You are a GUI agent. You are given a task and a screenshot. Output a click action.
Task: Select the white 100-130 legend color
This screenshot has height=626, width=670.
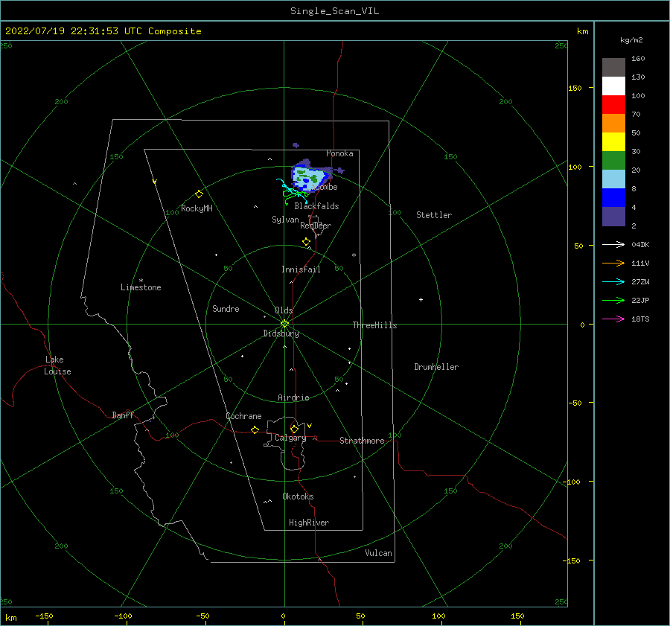click(x=613, y=86)
